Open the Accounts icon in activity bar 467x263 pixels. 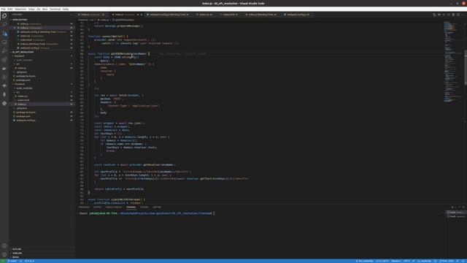4,246
